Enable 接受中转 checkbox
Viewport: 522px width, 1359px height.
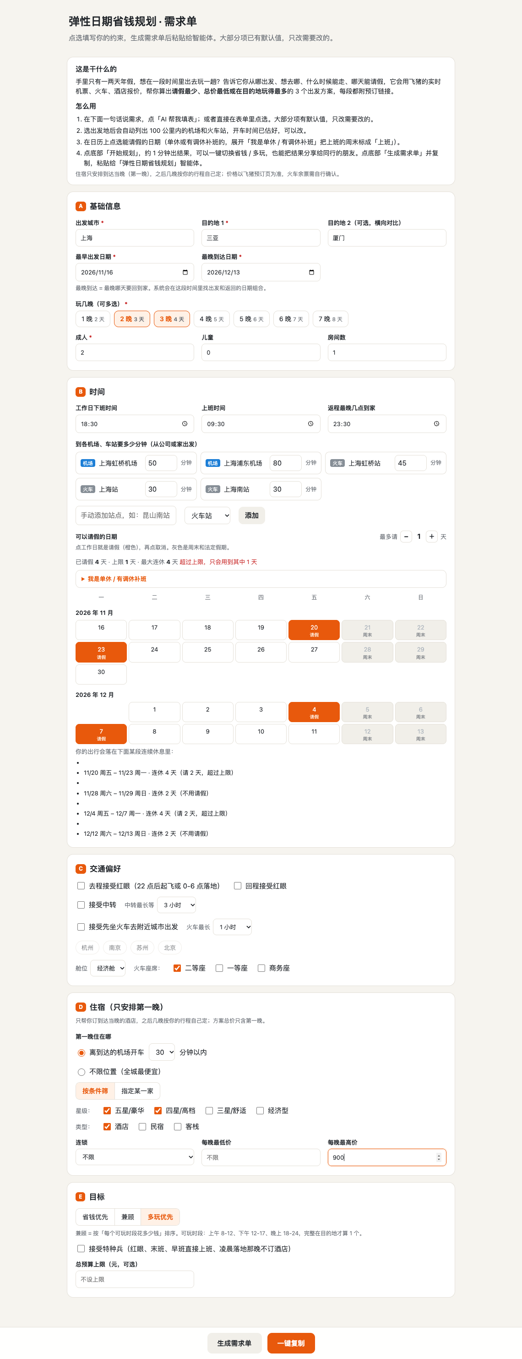(x=81, y=905)
